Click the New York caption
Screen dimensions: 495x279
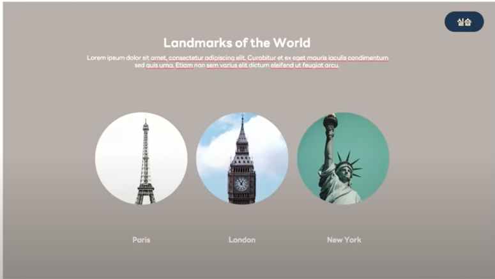click(x=344, y=240)
